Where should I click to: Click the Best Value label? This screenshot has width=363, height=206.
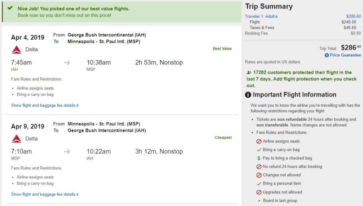click(222, 49)
